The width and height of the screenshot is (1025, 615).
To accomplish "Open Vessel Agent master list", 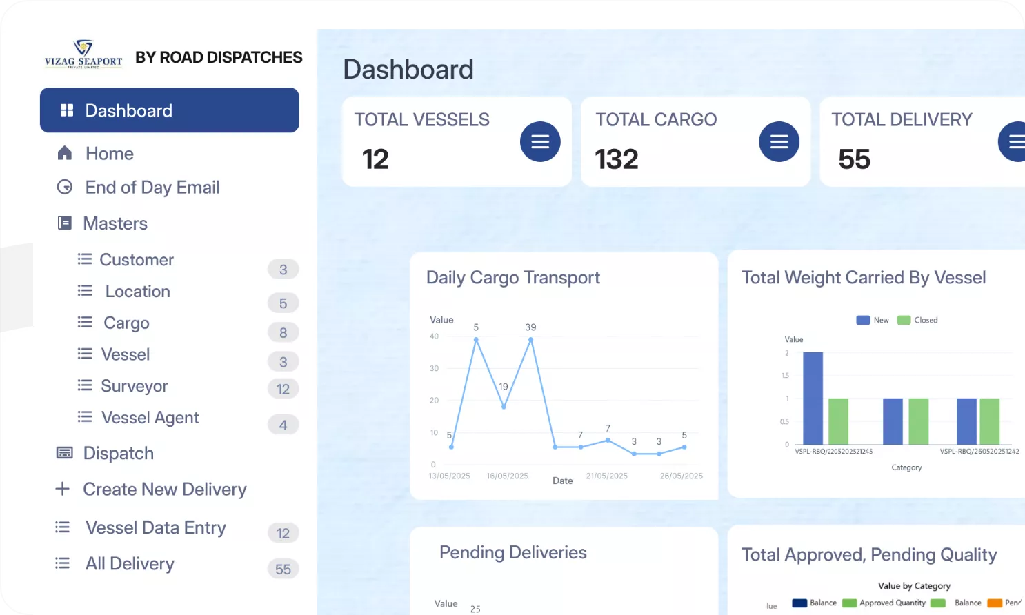I will (x=150, y=418).
